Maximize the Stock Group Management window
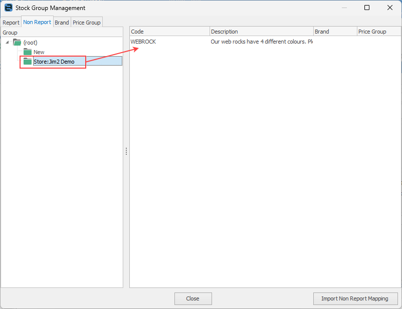The height and width of the screenshot is (309, 402). (x=367, y=8)
